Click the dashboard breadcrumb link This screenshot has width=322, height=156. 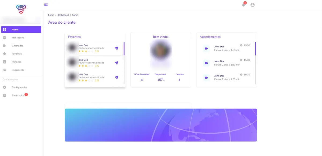click(x=63, y=15)
